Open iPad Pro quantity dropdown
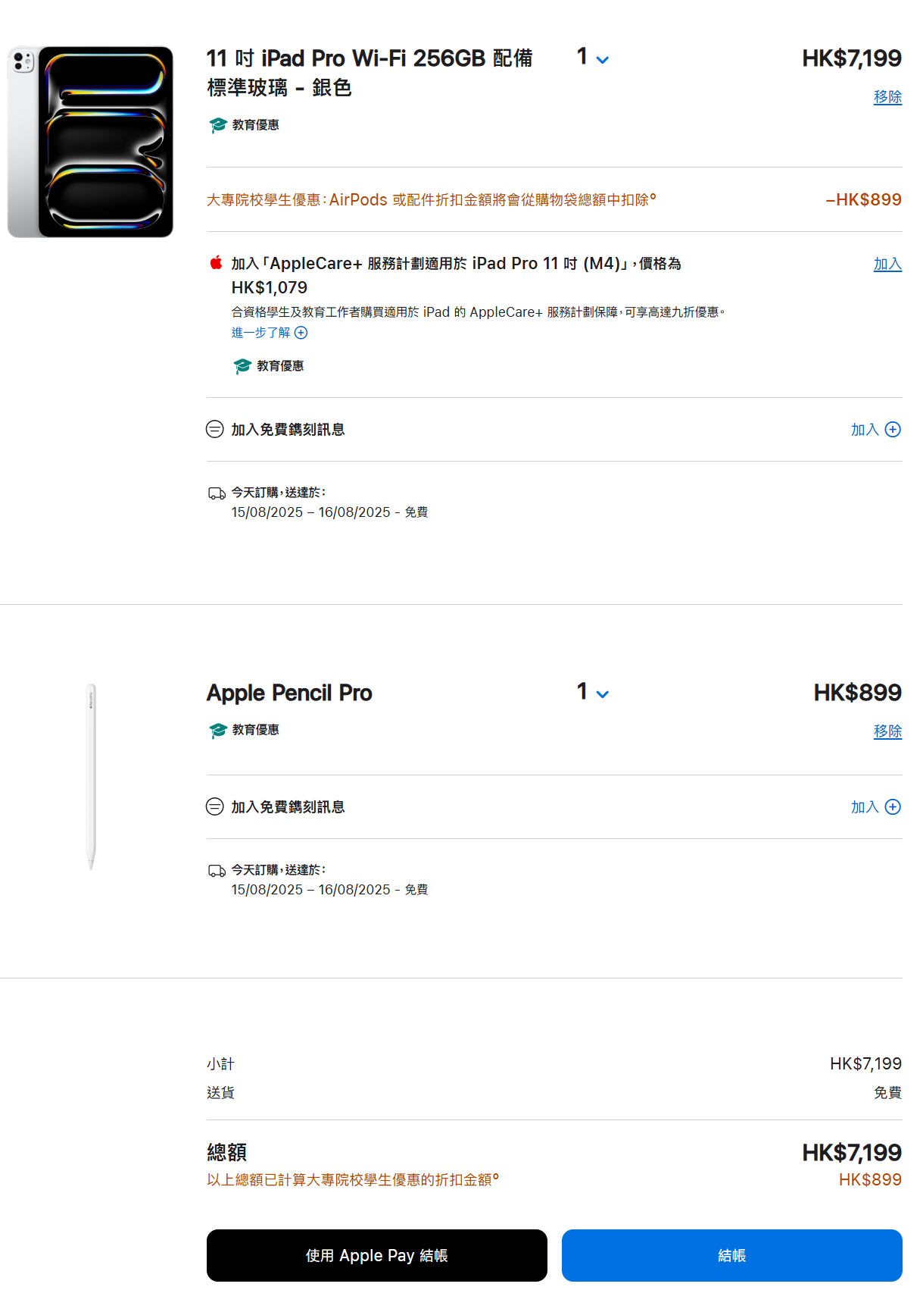Viewport: 920px width, 1290px height. coord(593,58)
